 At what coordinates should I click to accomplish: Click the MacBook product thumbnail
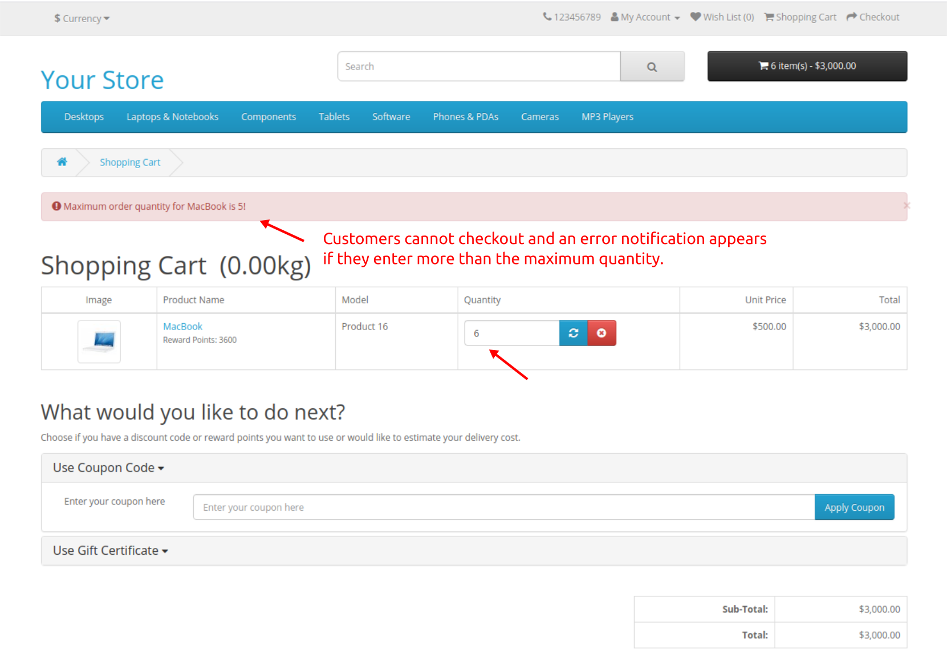tap(99, 341)
